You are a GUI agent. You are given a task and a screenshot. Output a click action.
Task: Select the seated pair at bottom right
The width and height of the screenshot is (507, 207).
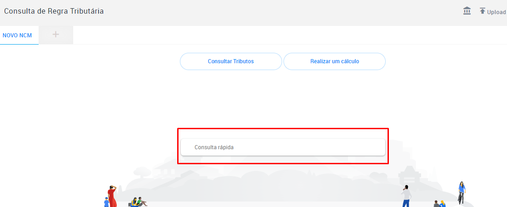point(440,204)
